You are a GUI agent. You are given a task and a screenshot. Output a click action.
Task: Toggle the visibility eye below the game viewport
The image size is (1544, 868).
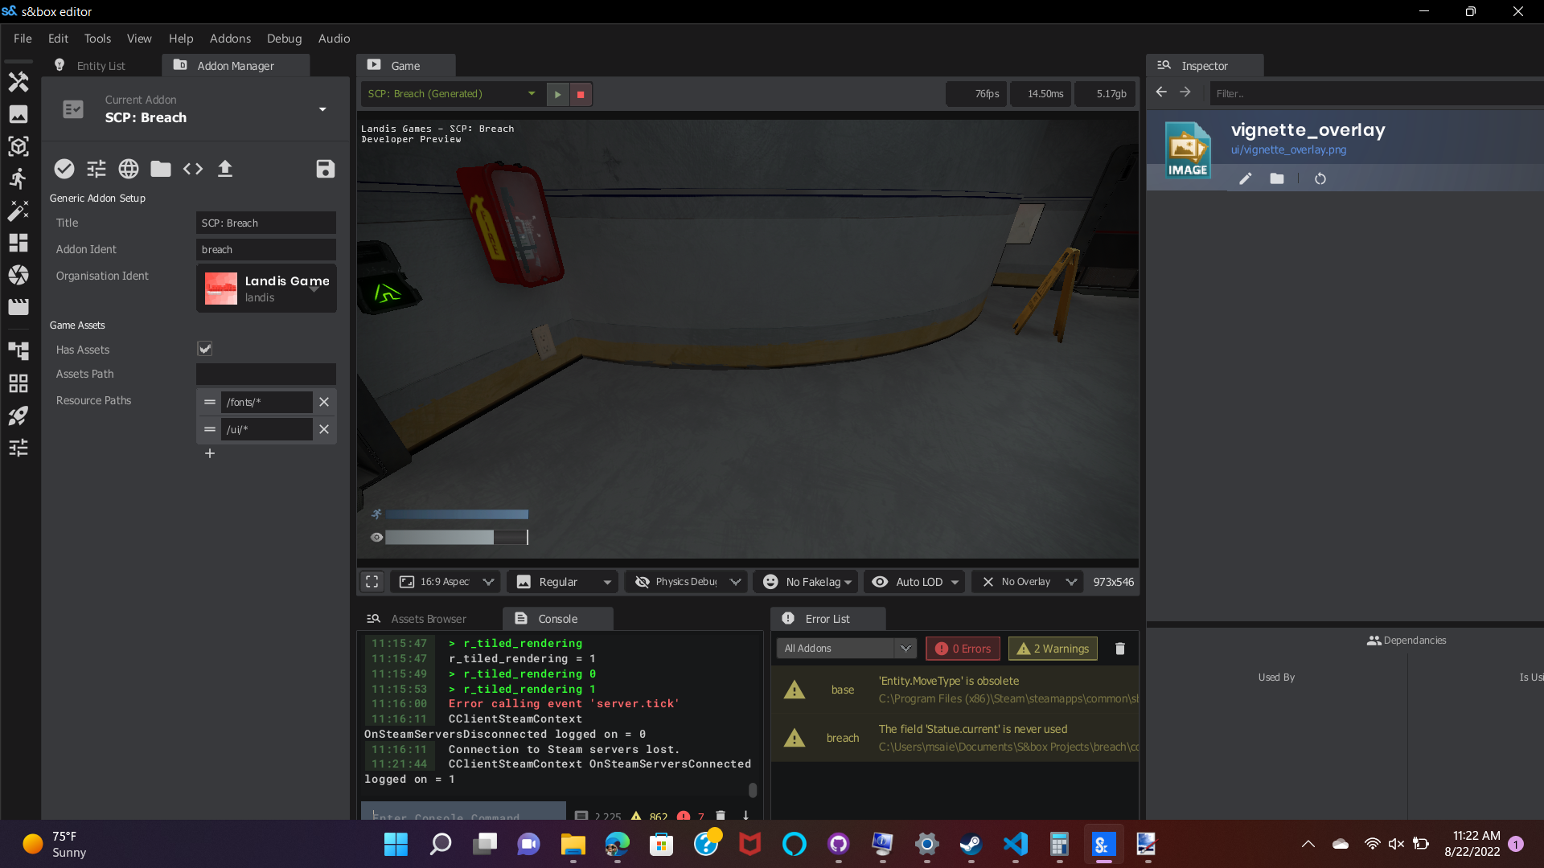[x=376, y=537]
